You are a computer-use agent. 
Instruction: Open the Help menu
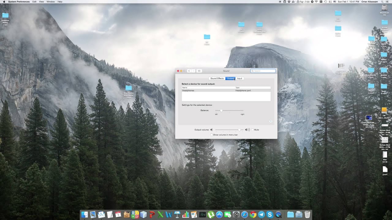(60, 2)
